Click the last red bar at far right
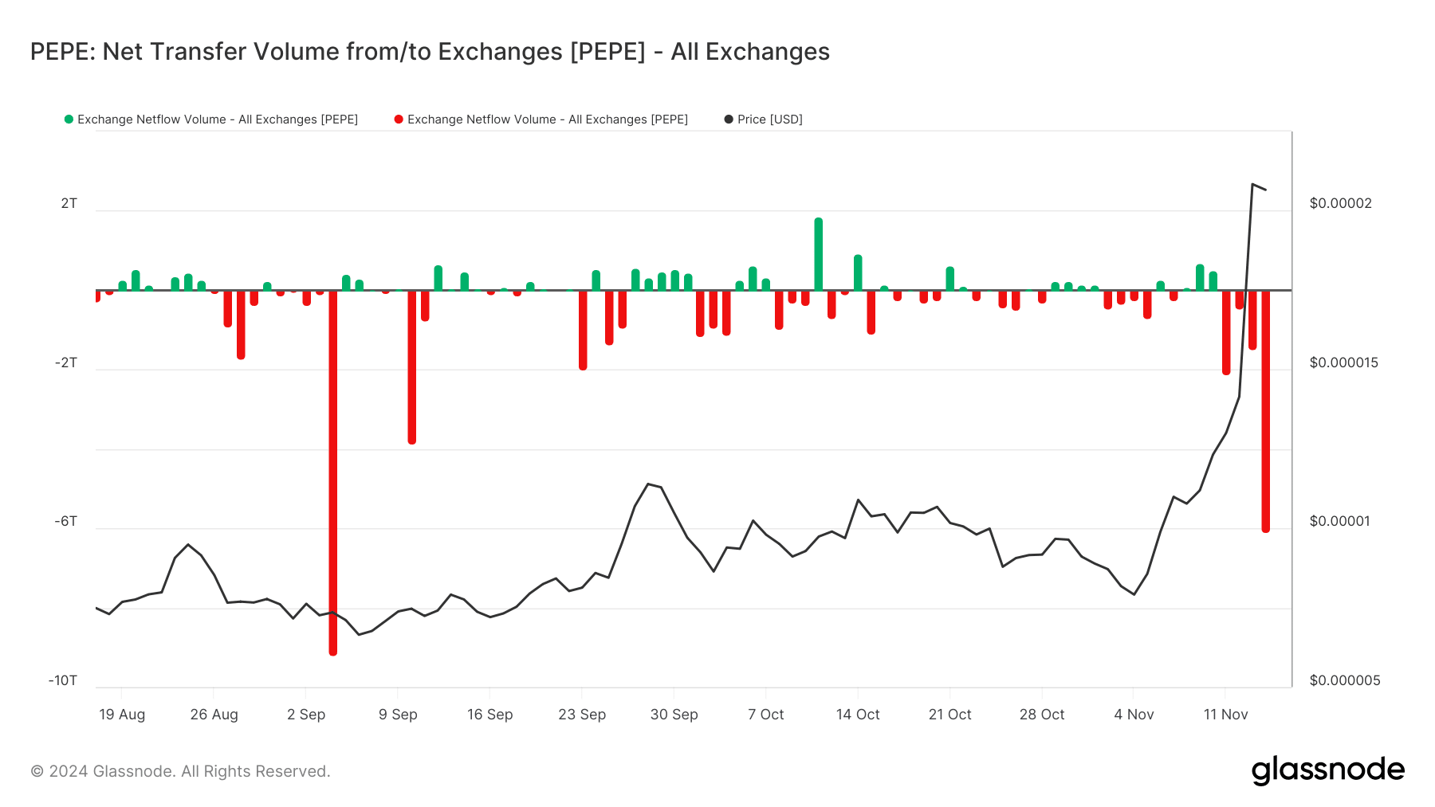1435x807 pixels. point(1265,414)
